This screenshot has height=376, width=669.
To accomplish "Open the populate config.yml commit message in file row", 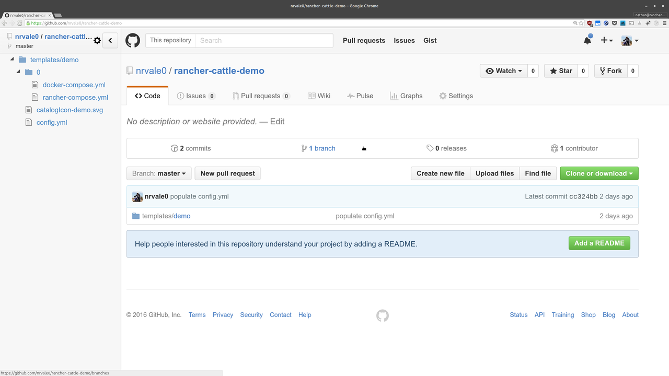I will pos(365,216).
